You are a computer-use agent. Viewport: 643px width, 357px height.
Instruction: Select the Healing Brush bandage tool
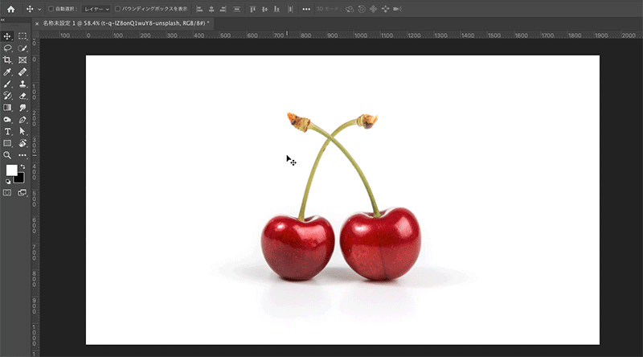click(23, 72)
